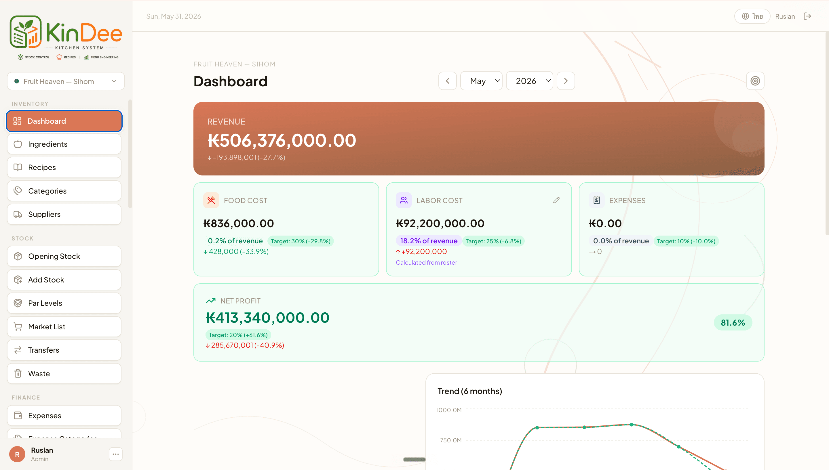Open the May month dropdown
829x470 pixels.
[x=481, y=81]
